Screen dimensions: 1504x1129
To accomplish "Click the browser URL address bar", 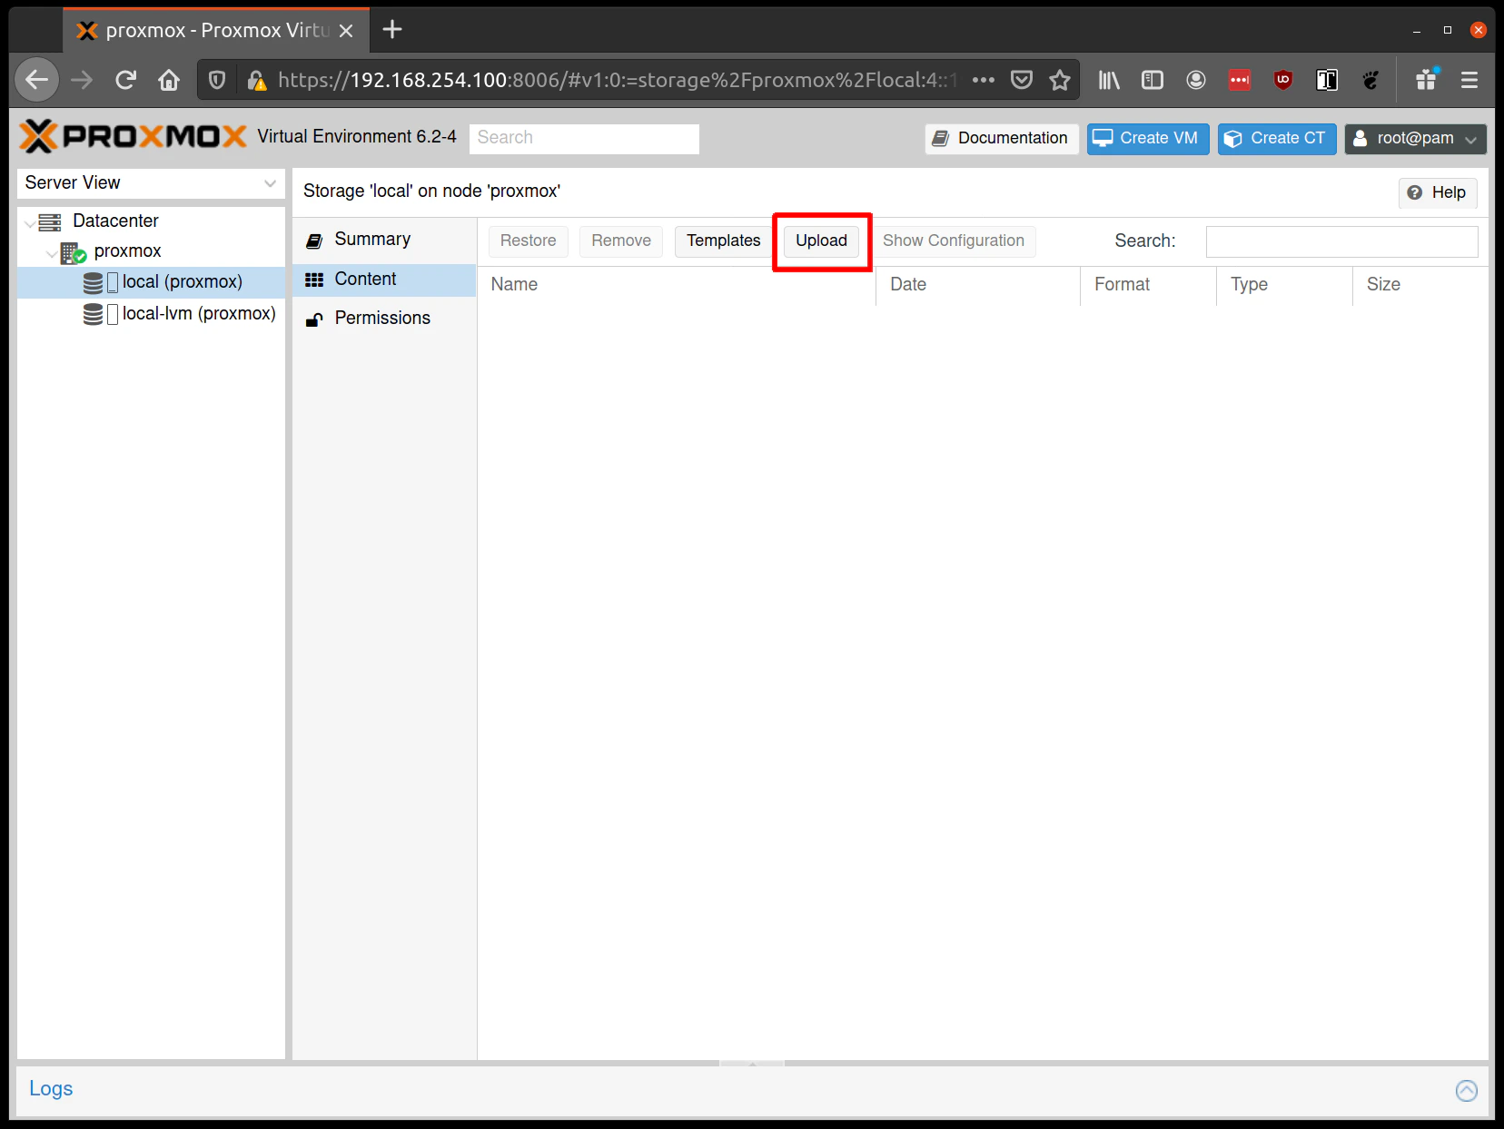I will click(618, 80).
